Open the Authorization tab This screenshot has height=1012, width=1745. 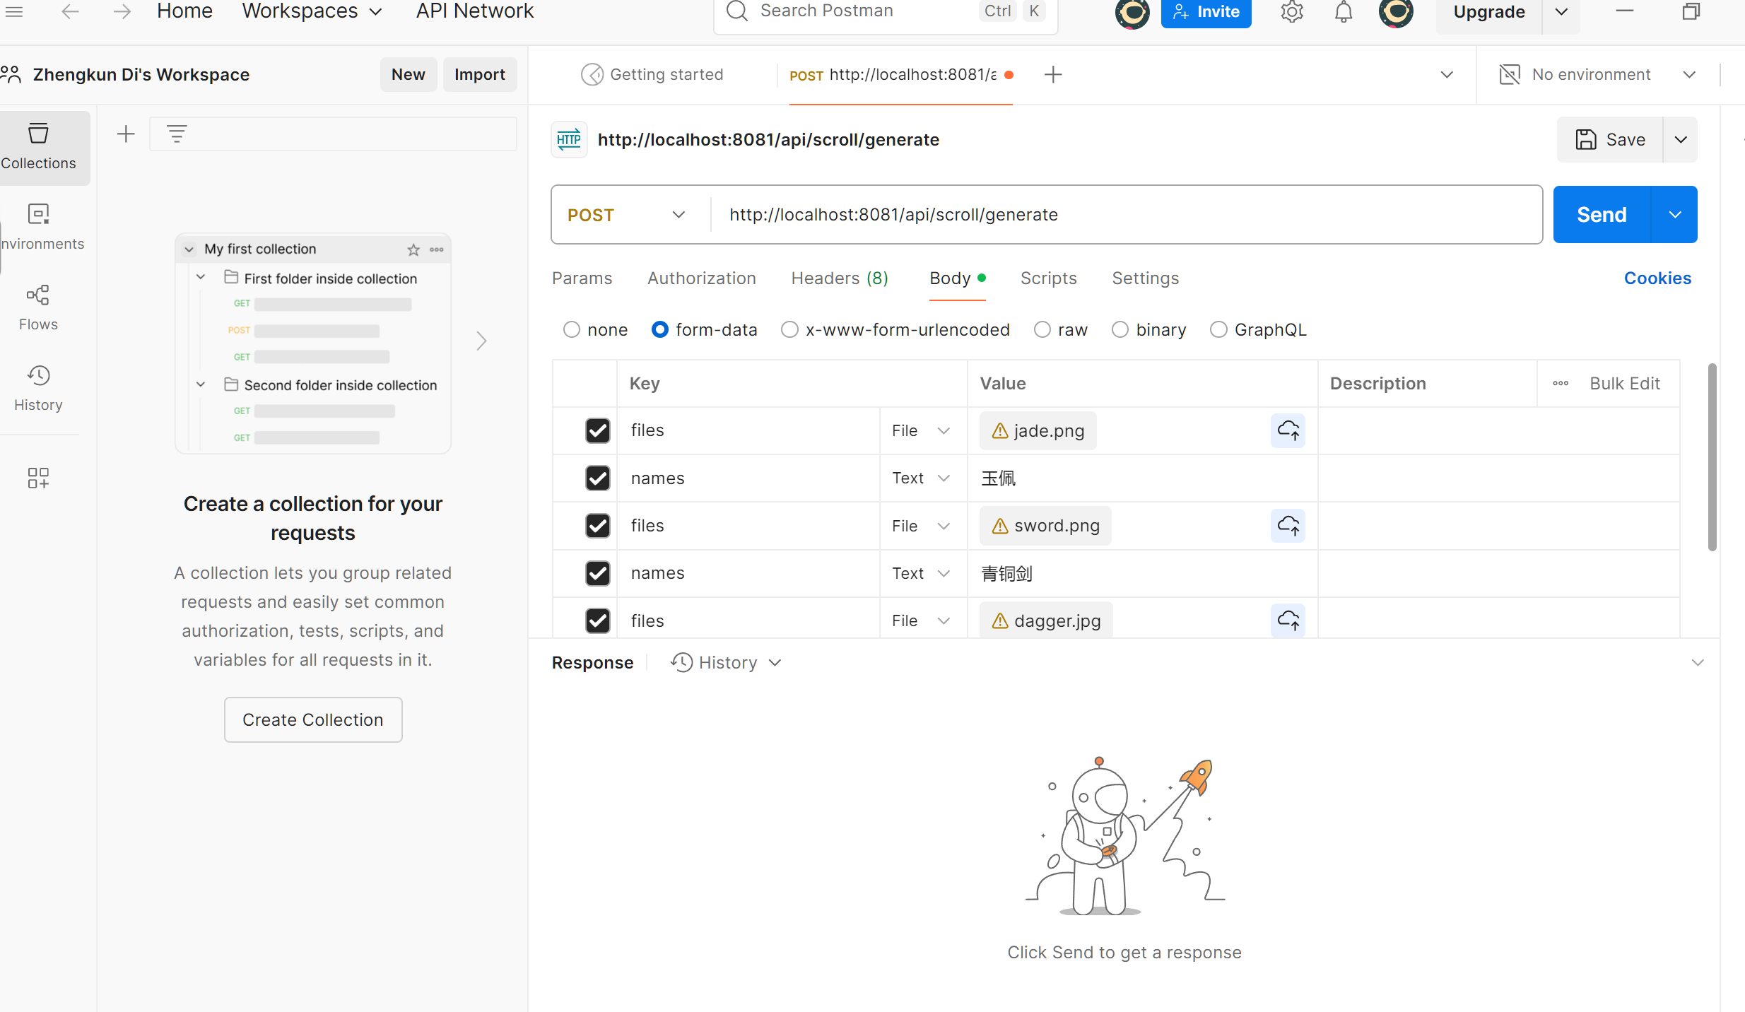click(x=701, y=278)
